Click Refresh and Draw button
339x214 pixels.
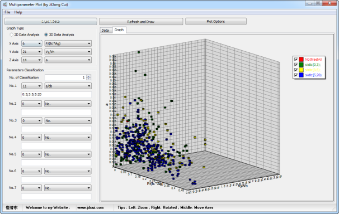(141, 22)
